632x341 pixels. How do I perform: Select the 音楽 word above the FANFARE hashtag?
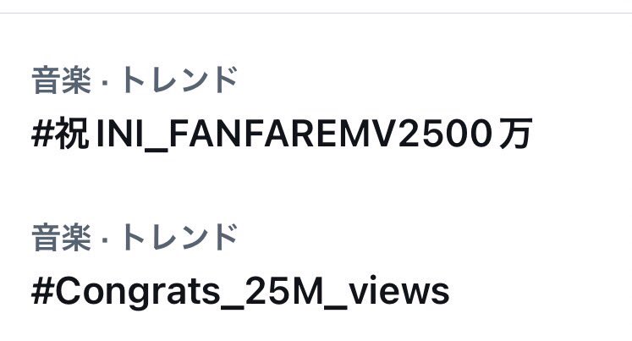[61, 80]
